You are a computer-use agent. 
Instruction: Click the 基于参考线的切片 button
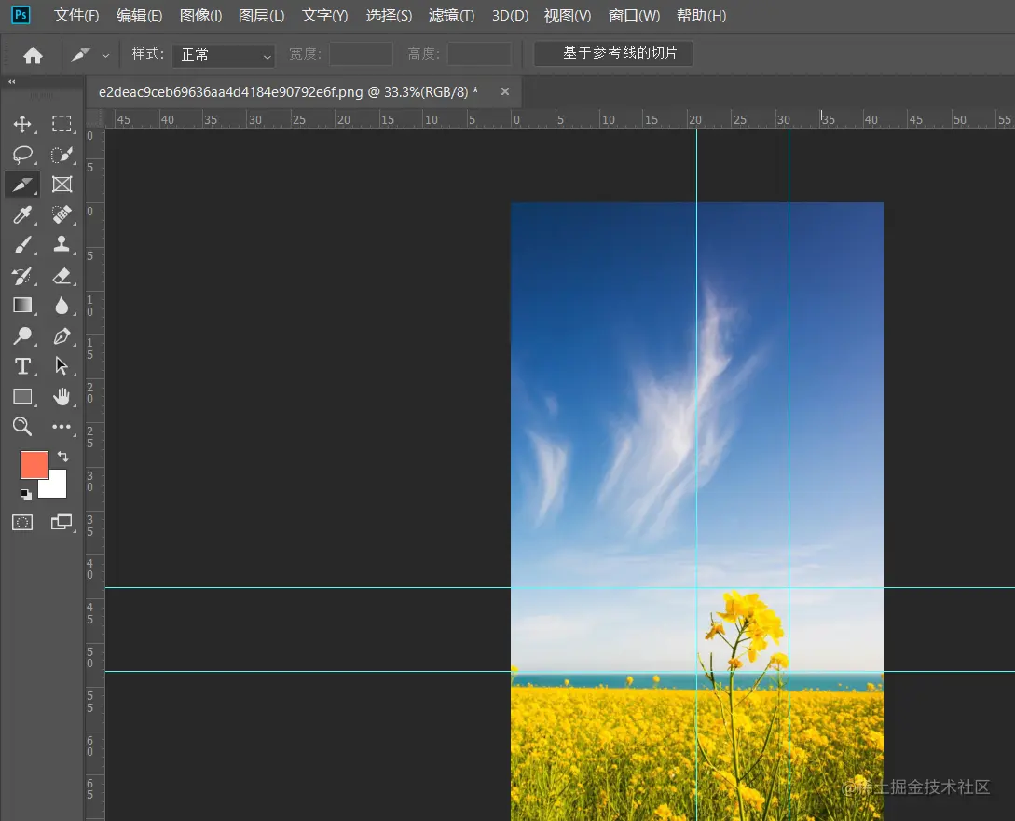click(x=613, y=53)
